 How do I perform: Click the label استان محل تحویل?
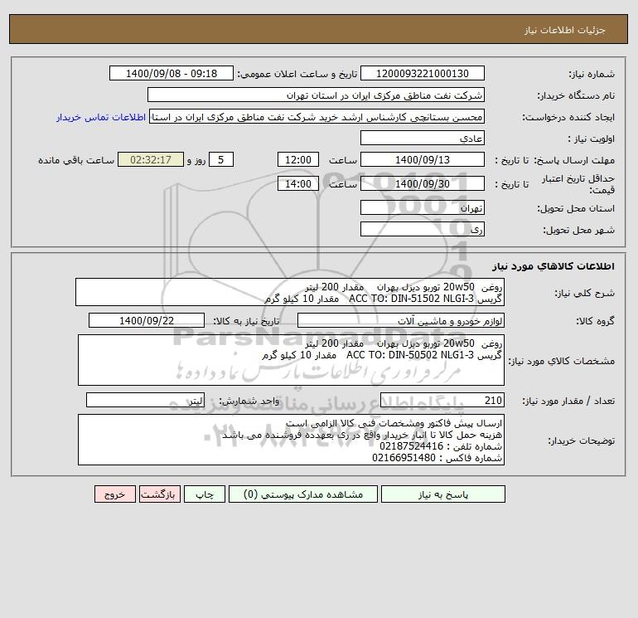tap(576, 208)
